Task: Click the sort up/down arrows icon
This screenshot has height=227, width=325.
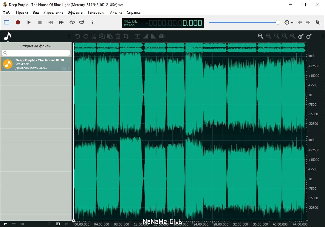Action: (66, 224)
